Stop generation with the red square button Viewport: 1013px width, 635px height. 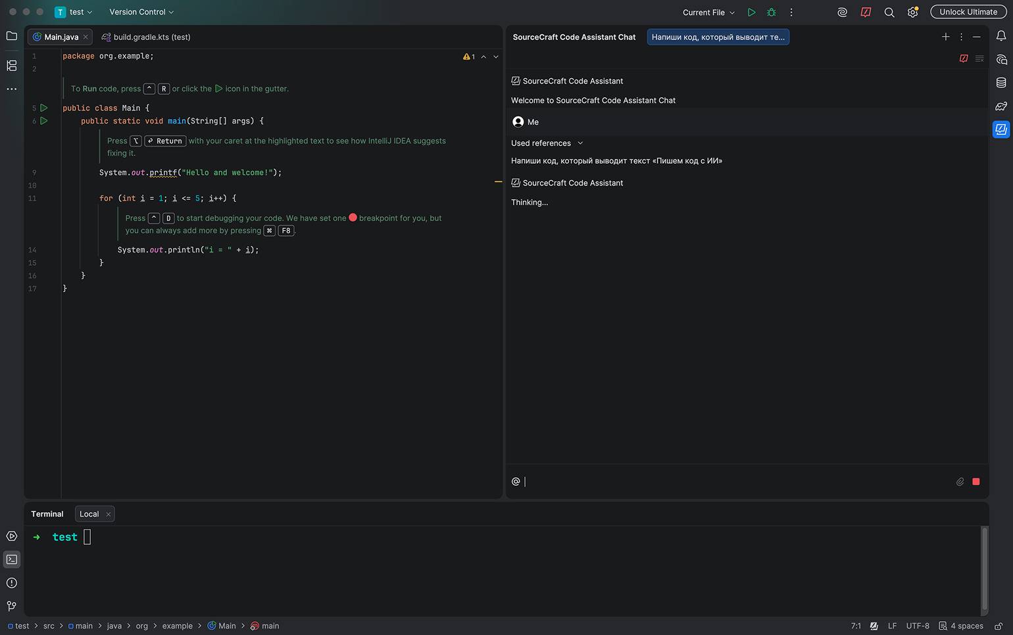coord(976,482)
